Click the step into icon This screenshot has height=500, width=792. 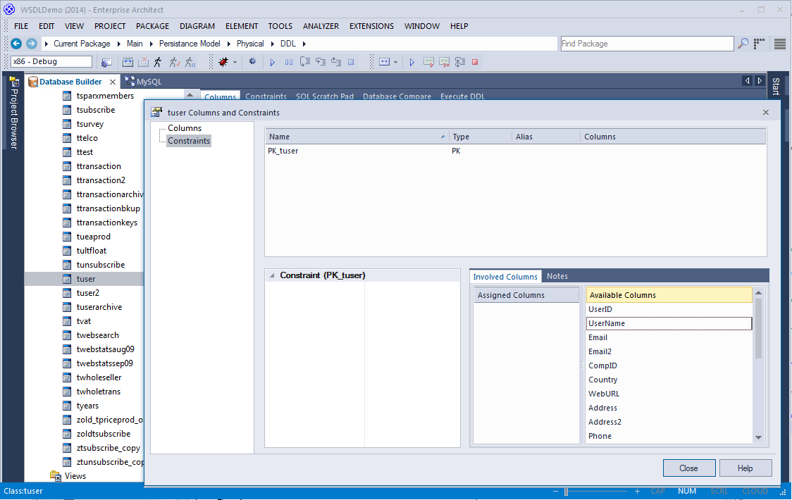tap(321, 62)
